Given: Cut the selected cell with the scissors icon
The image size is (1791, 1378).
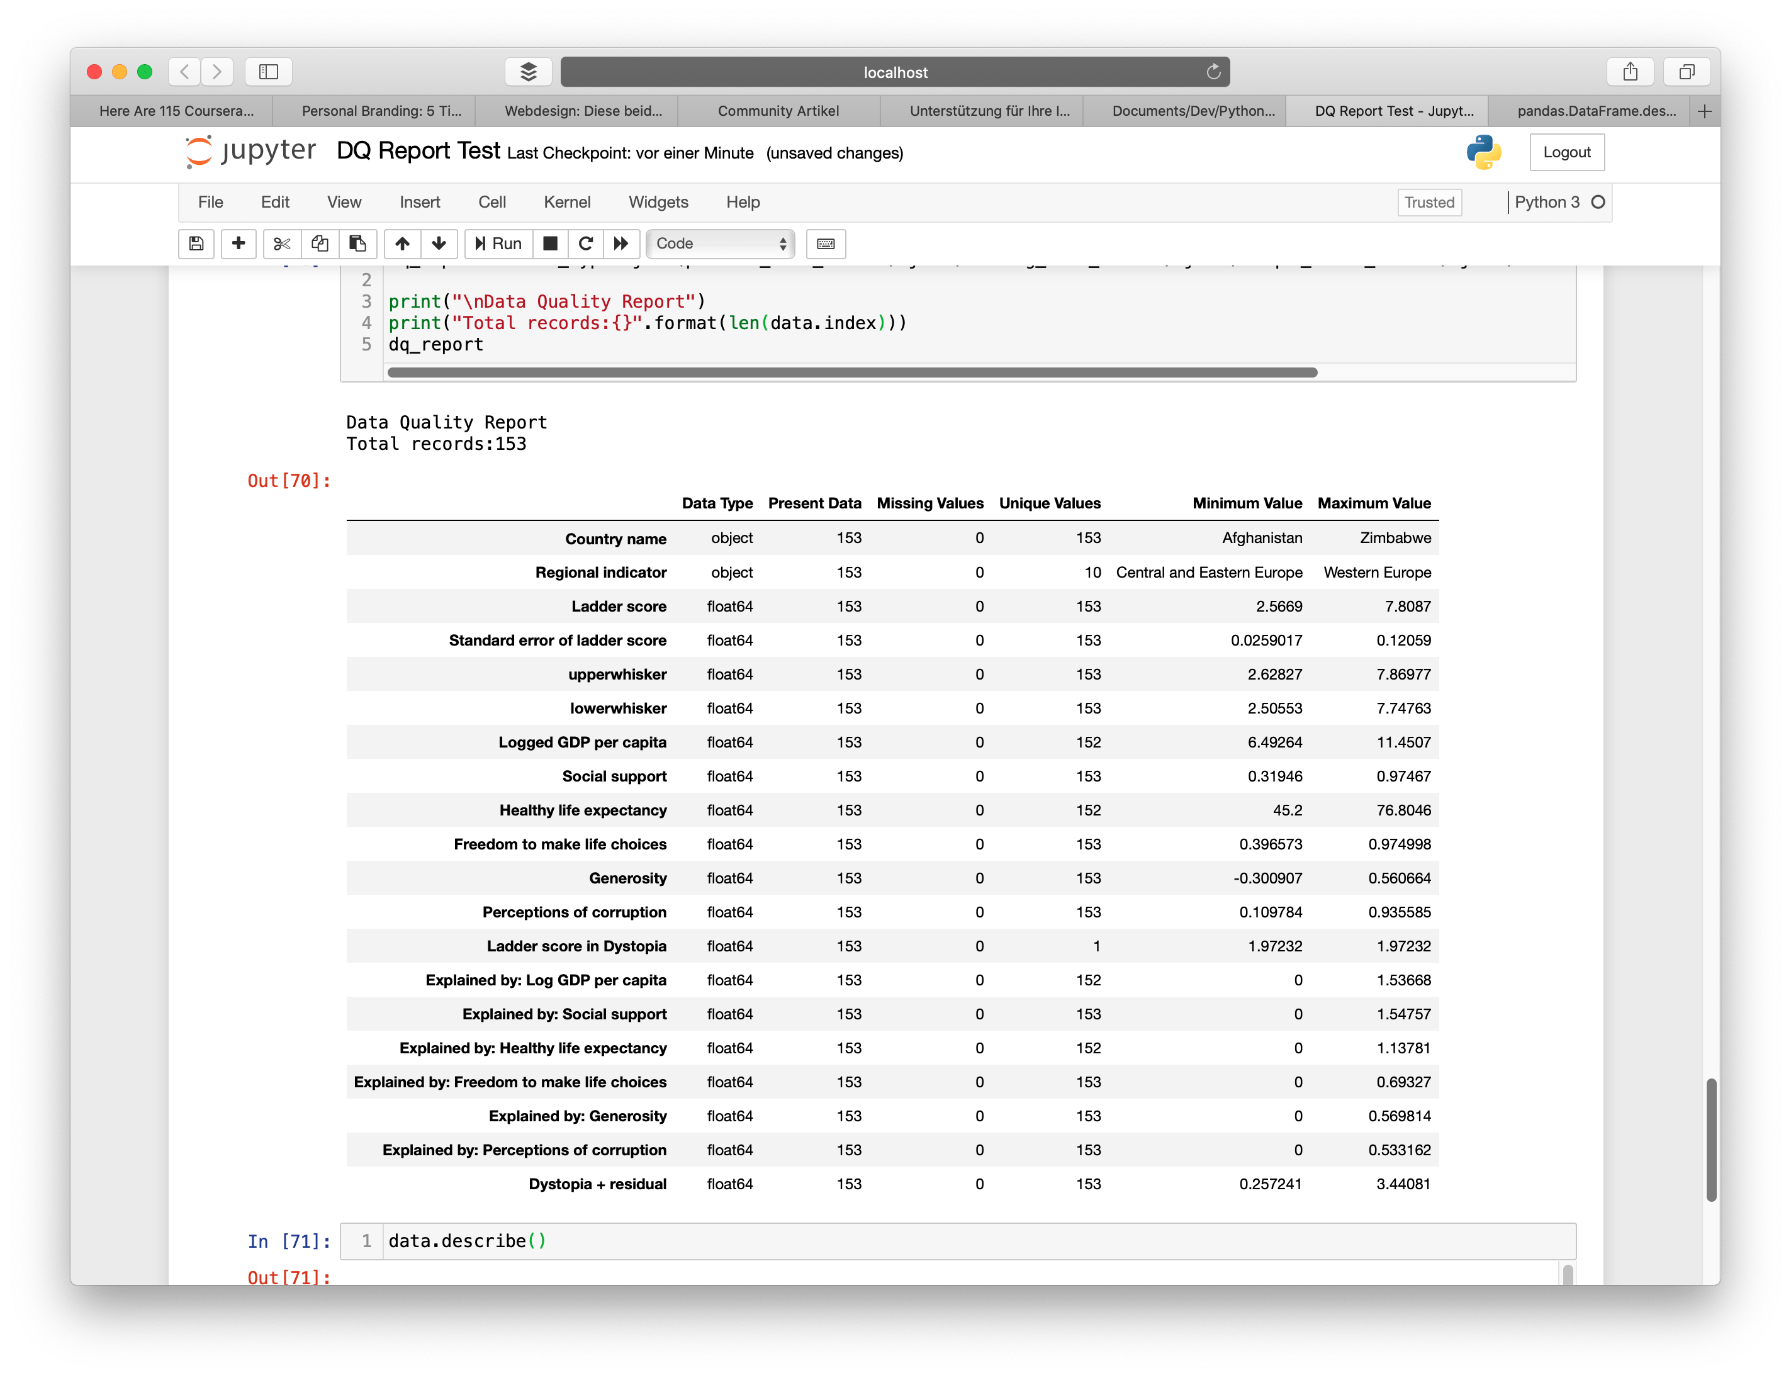Looking at the screenshot, I should [x=282, y=244].
